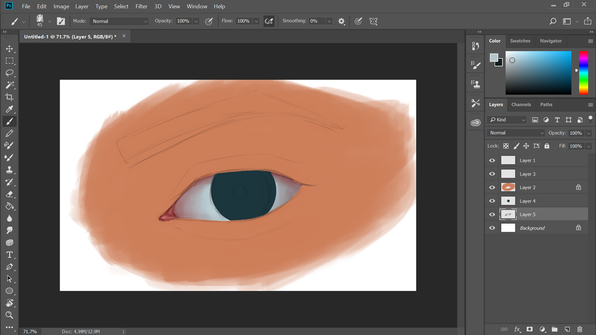The width and height of the screenshot is (596, 335).
Task: Select the Lasso tool
Action: [9, 73]
